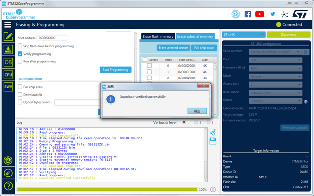The height and width of the screenshot is (196, 314).
Task: Open Serial number dropdown
Action: (275, 52)
